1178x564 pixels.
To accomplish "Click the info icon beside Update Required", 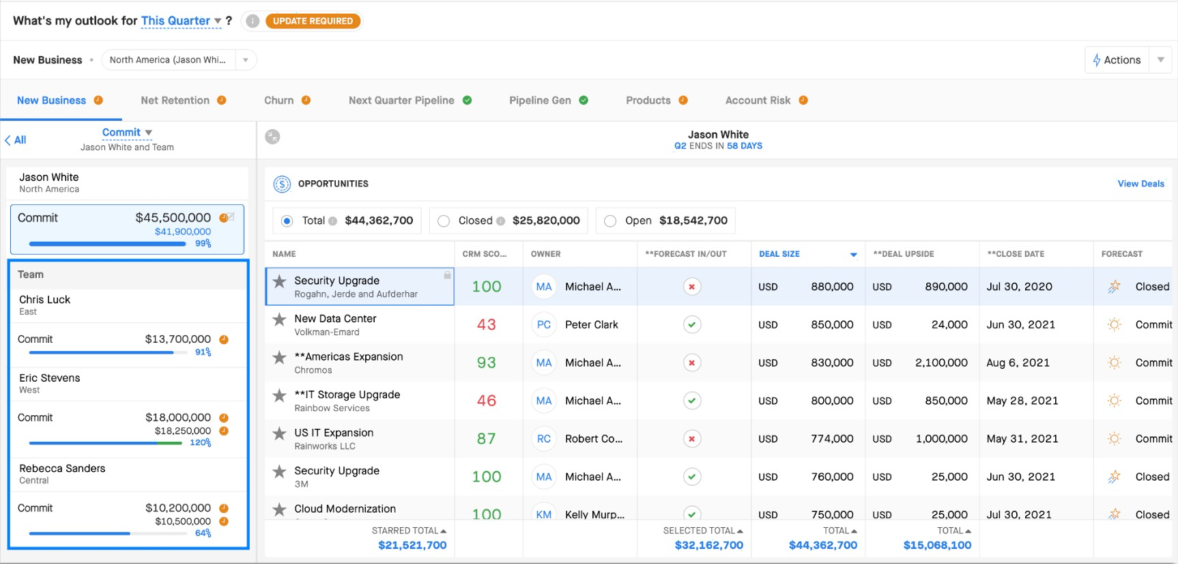I will (x=253, y=21).
